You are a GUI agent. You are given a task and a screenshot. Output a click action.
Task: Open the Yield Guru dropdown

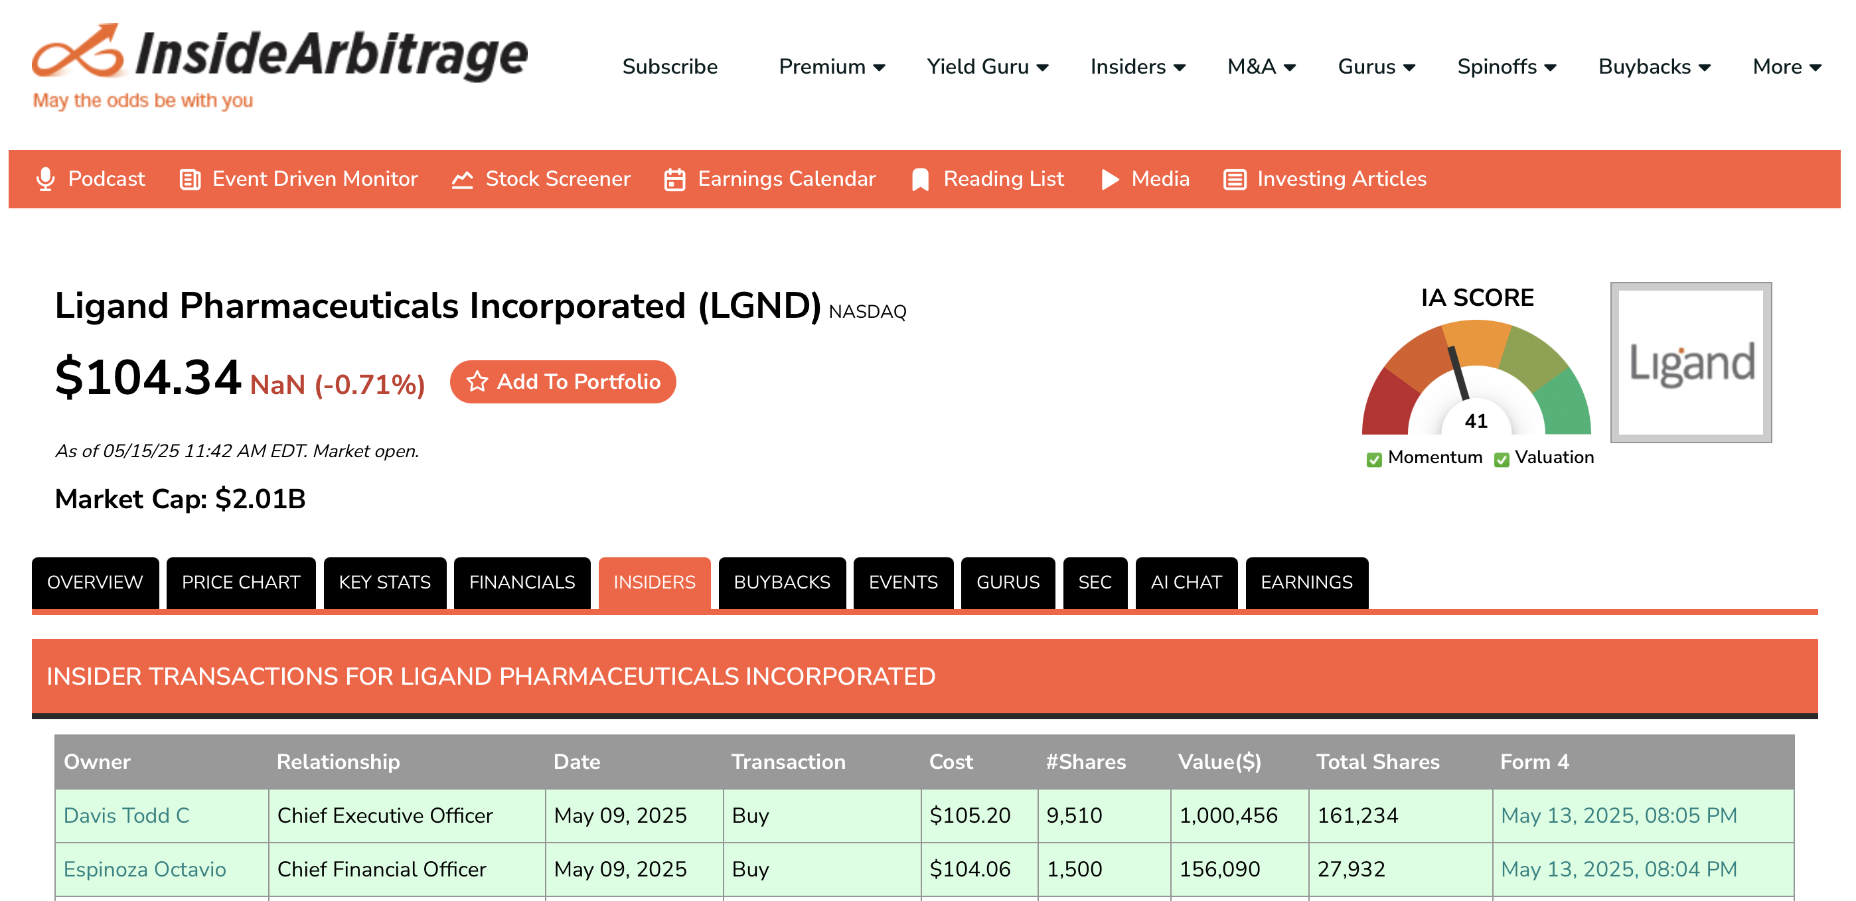pyautogui.click(x=987, y=67)
